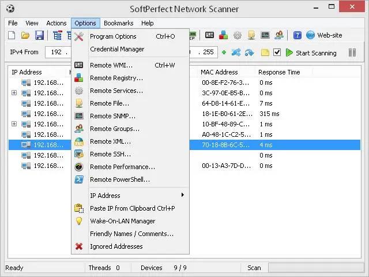This screenshot has height=277, width=369.
Task: Open the Help menu
Action: coord(148,23)
